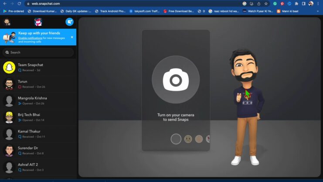
Task: Open the Chrome profile avatar
Action: click(x=311, y=3)
